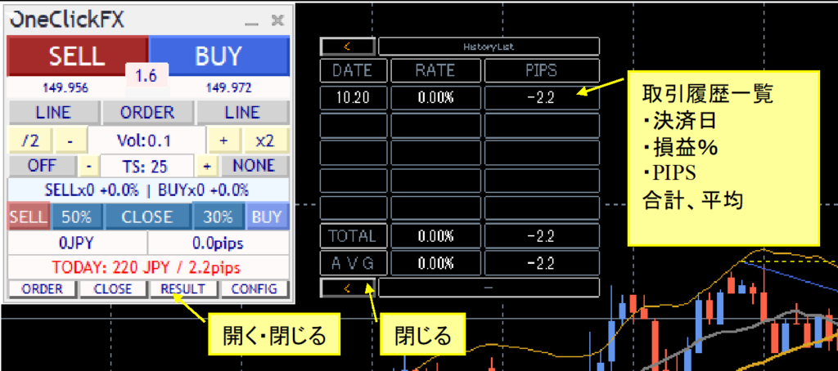
Task: Click the large blue BUY button
Action: click(219, 56)
